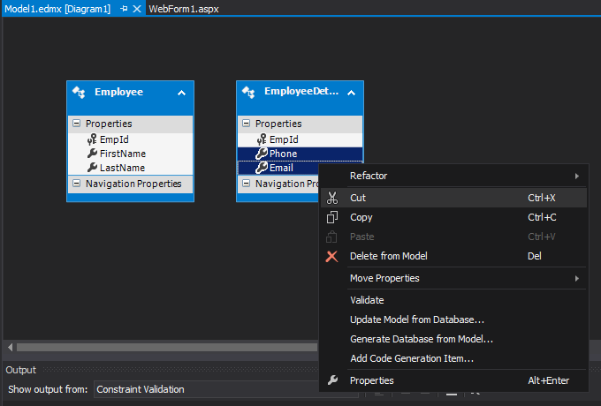
Task: Collapse Employee's Navigation Properties section
Action: point(76,184)
